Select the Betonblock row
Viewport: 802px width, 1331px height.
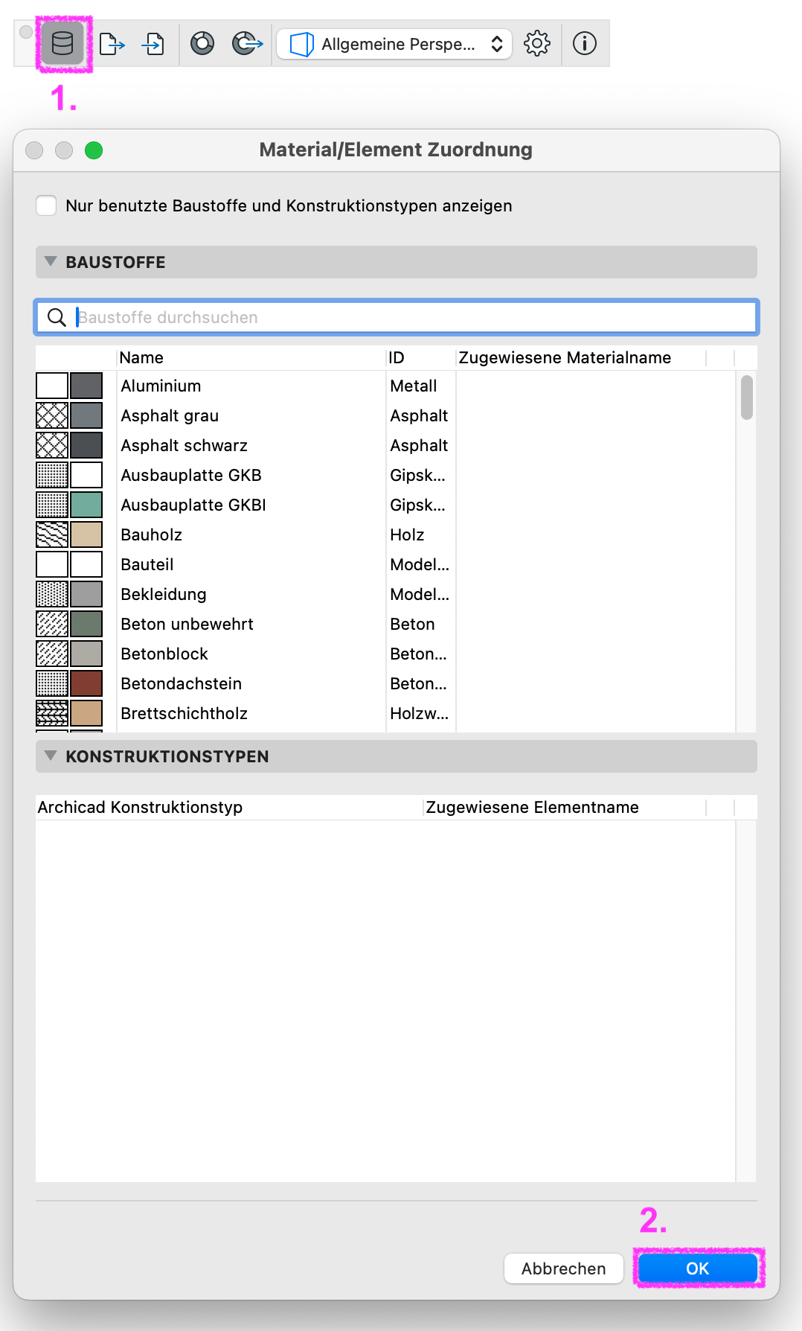pyautogui.click(x=385, y=654)
